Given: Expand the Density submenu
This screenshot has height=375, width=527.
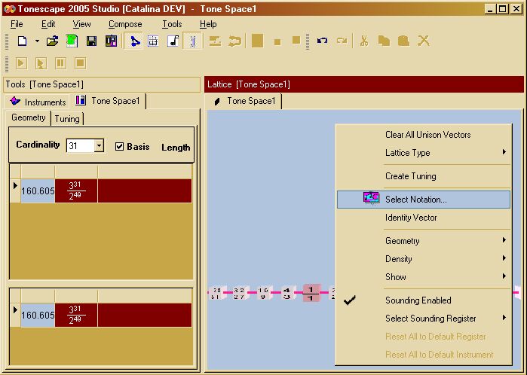Looking at the screenshot, I should (x=424, y=259).
